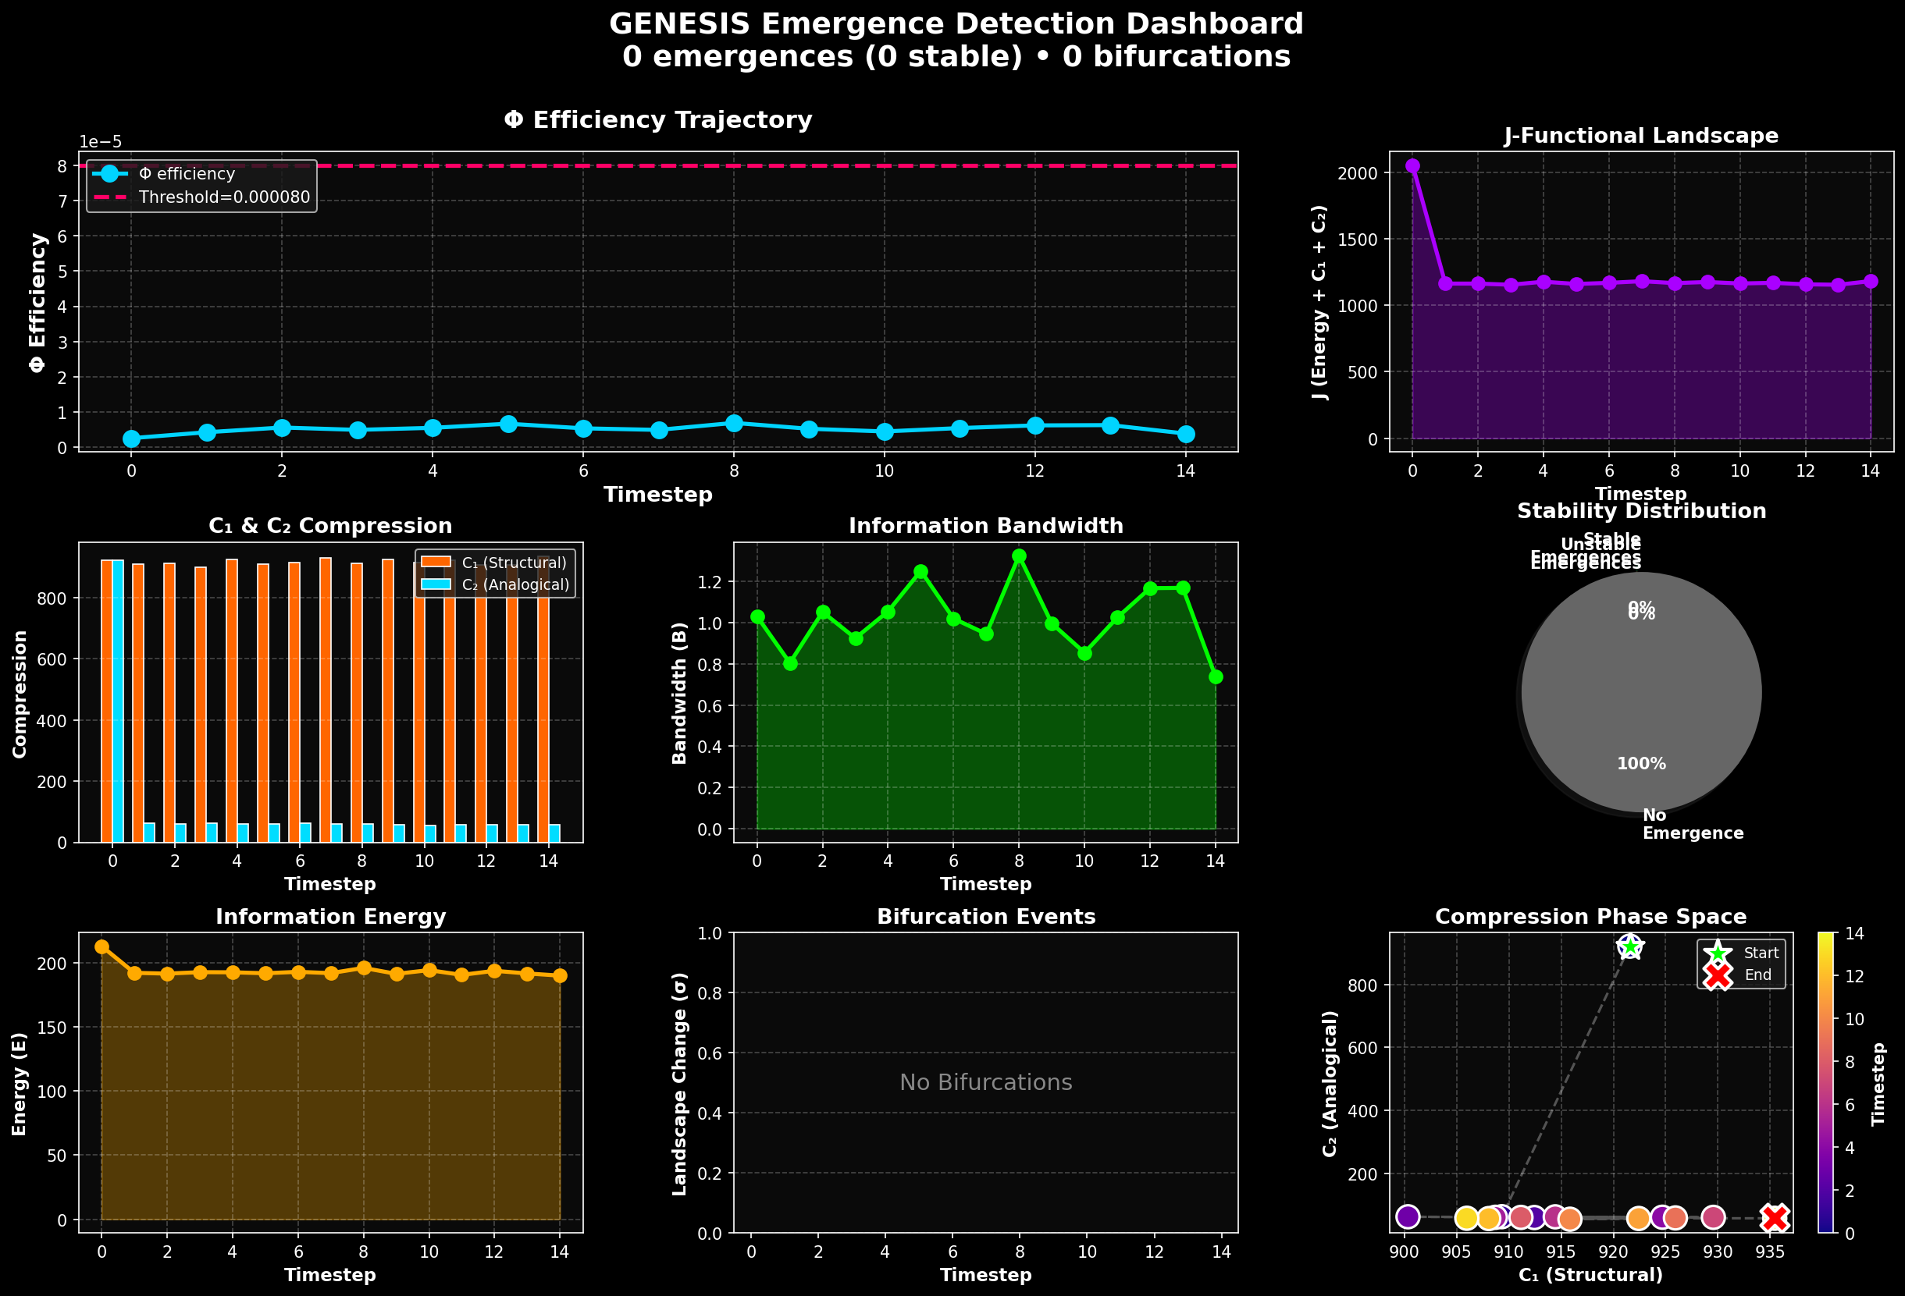
Task: Click the 'Information Bandwidth' chart title
Action: (x=985, y=526)
